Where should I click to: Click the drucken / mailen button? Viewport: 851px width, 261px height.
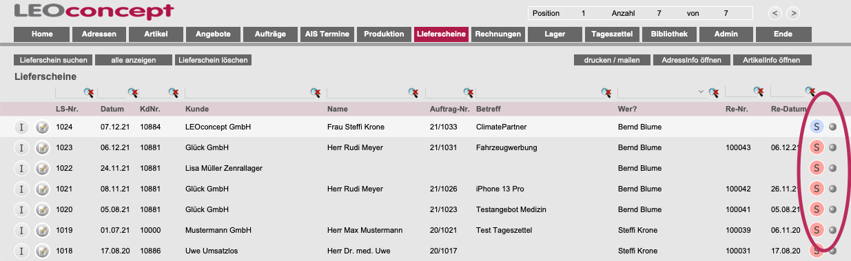coord(612,60)
